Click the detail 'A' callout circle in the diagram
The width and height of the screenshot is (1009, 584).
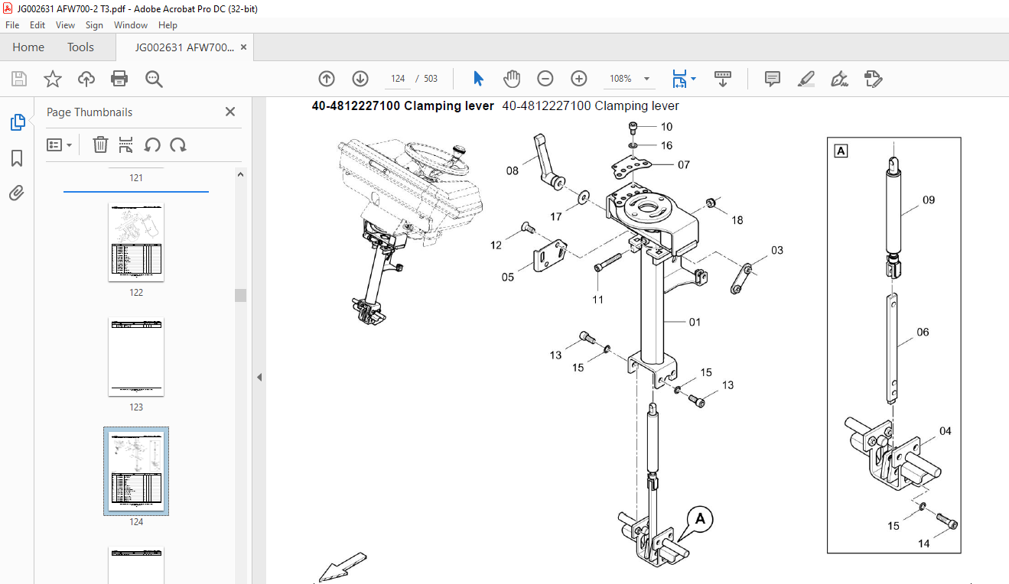coord(700,520)
